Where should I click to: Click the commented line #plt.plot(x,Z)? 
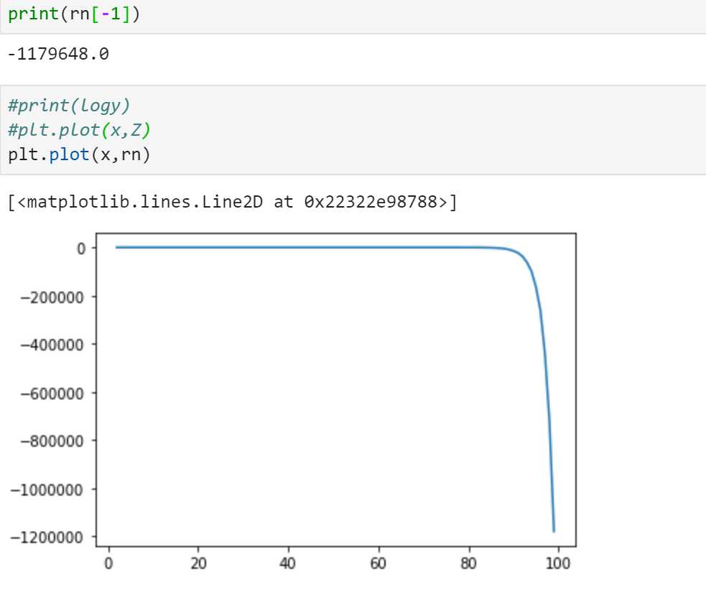[79, 130]
